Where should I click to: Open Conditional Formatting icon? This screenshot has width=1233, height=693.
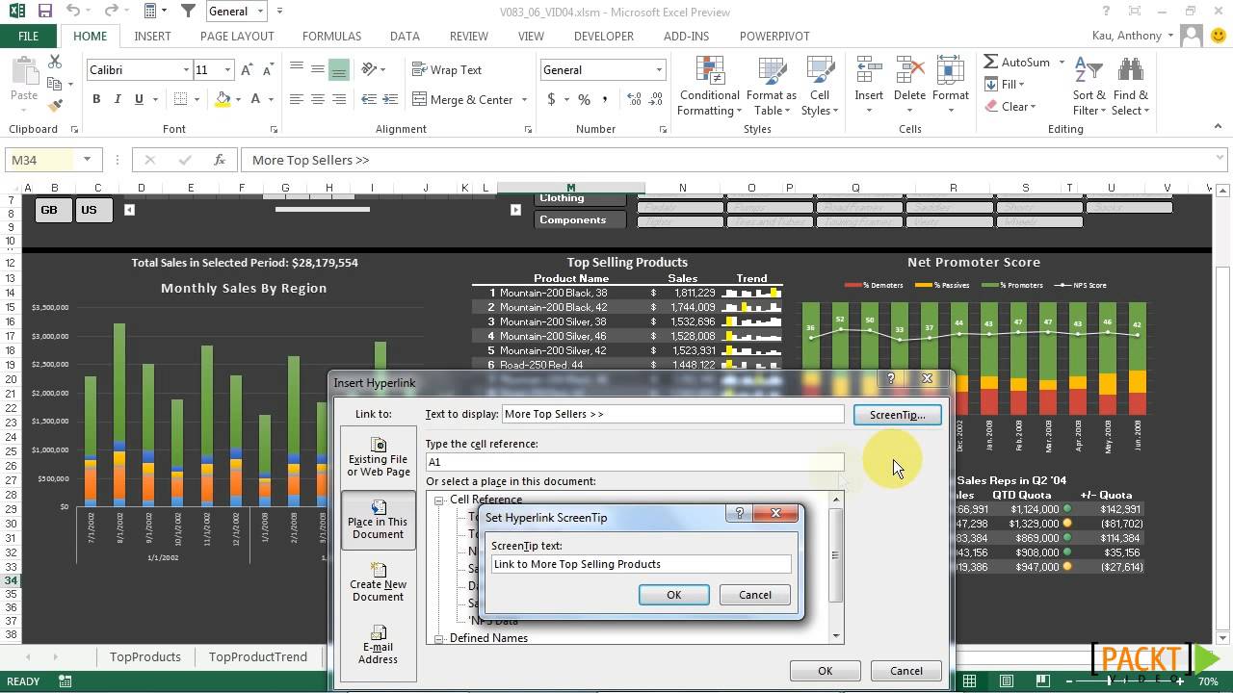coord(710,71)
